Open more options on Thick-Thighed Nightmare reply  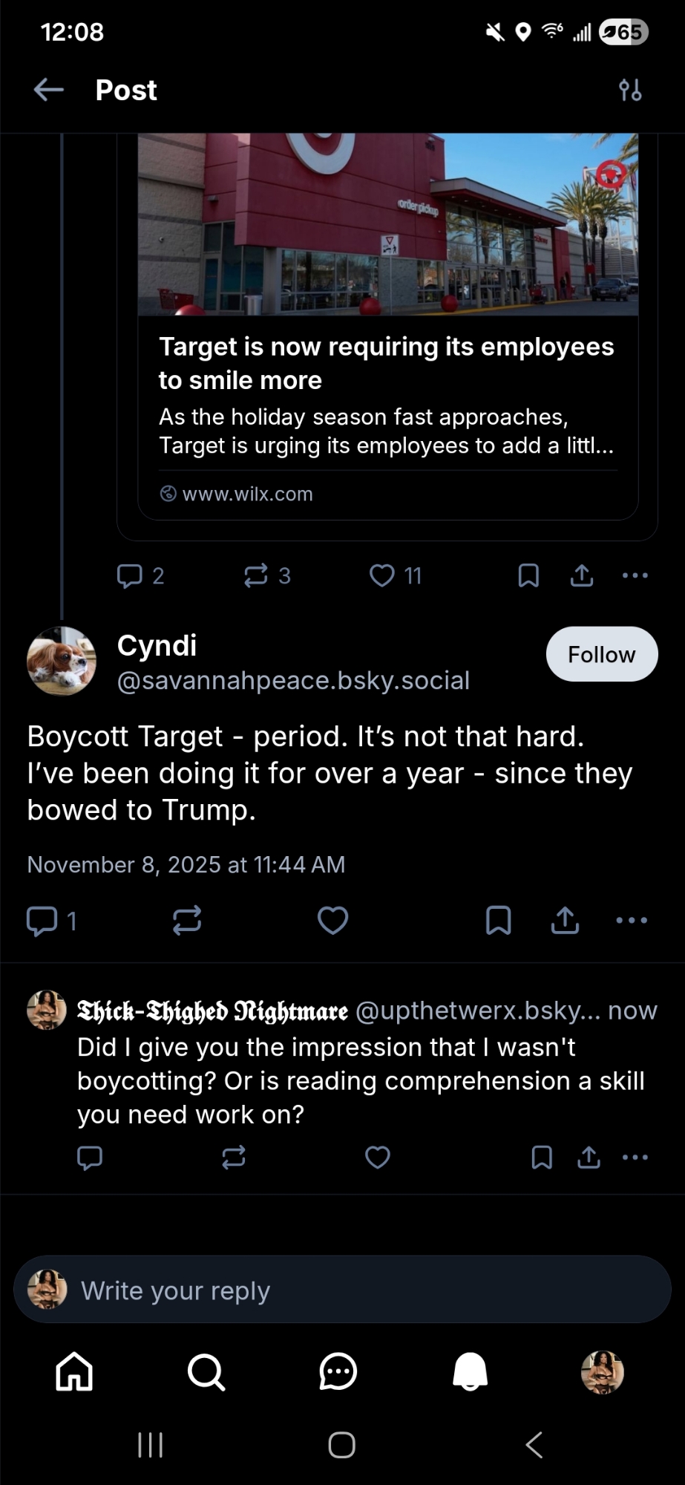click(635, 1158)
